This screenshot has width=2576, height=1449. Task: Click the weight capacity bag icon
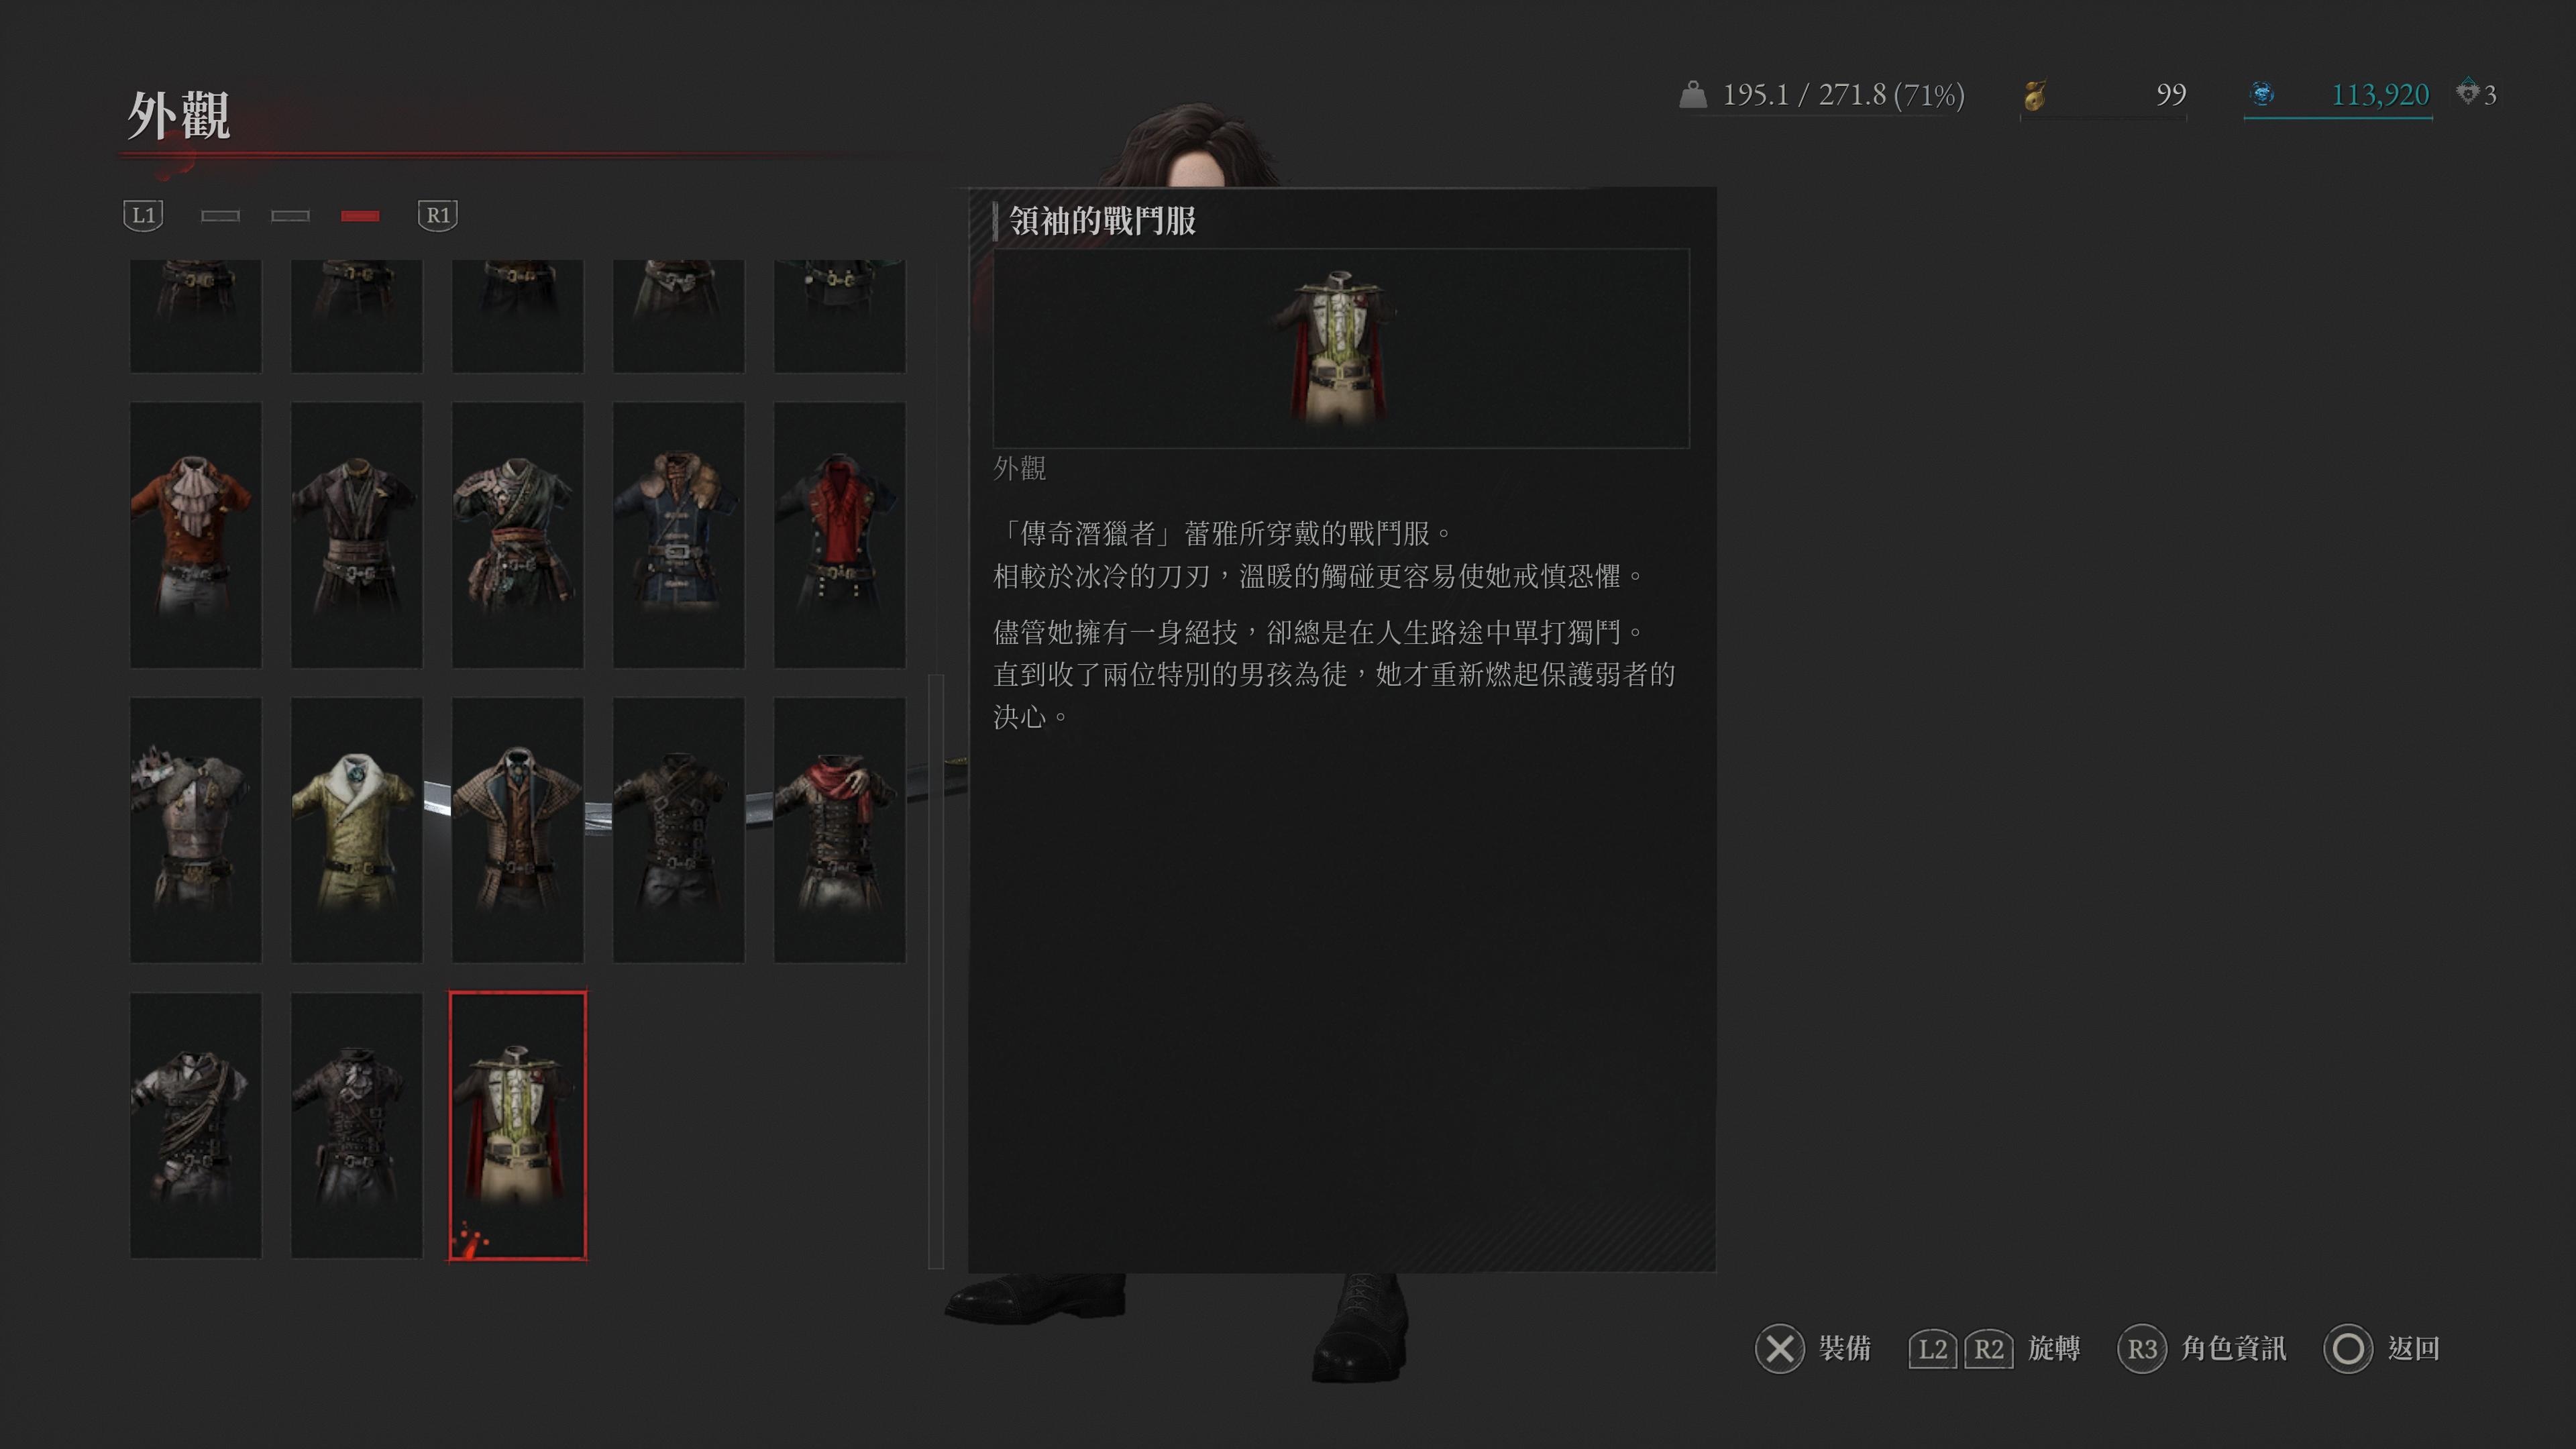point(1692,94)
